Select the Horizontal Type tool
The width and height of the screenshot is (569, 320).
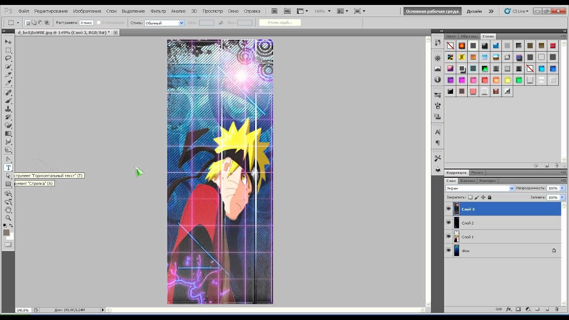[x=8, y=168]
